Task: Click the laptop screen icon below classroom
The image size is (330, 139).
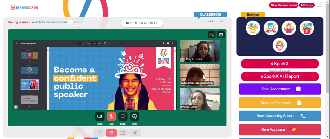Action: point(123,133)
